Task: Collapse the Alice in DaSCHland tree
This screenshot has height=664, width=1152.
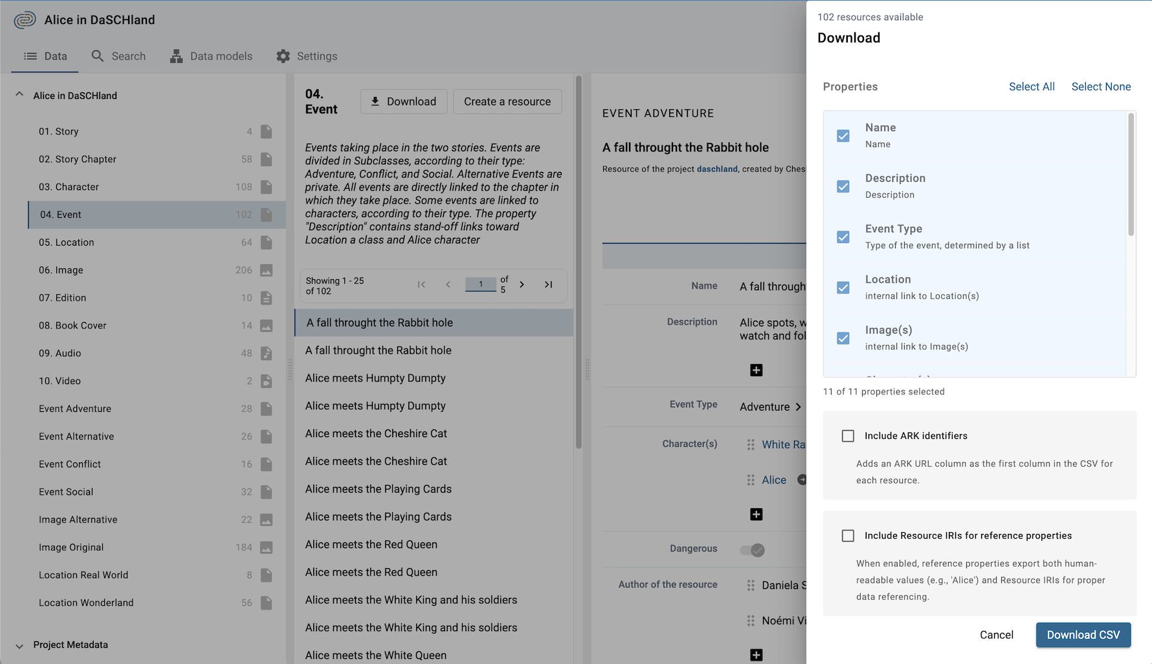Action: click(19, 94)
